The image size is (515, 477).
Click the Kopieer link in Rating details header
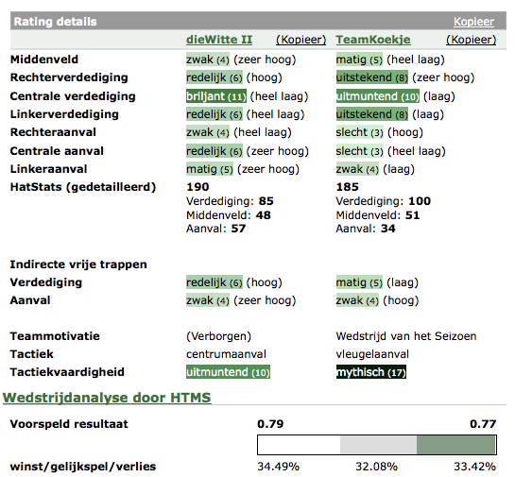pyautogui.click(x=473, y=22)
